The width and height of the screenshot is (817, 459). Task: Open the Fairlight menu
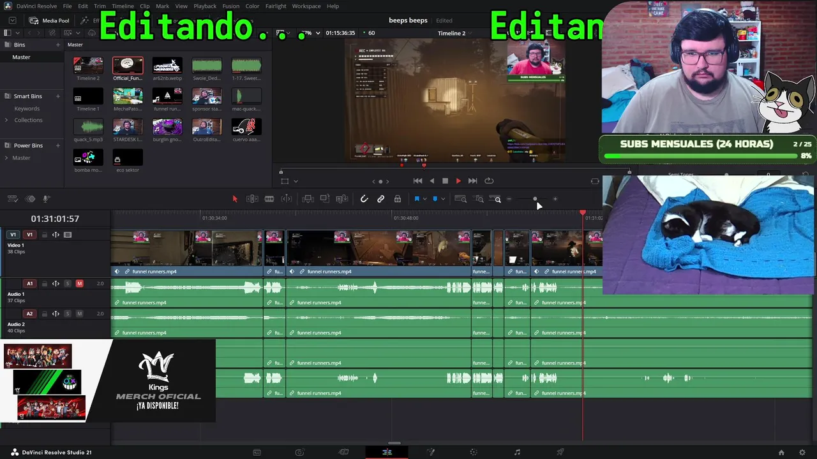point(276,6)
